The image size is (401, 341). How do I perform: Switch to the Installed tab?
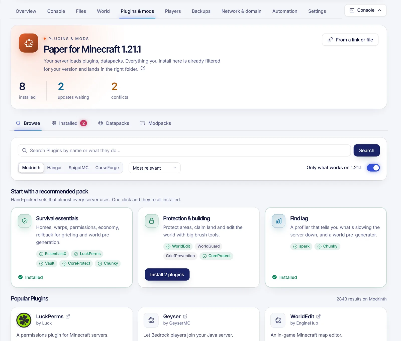(x=69, y=123)
